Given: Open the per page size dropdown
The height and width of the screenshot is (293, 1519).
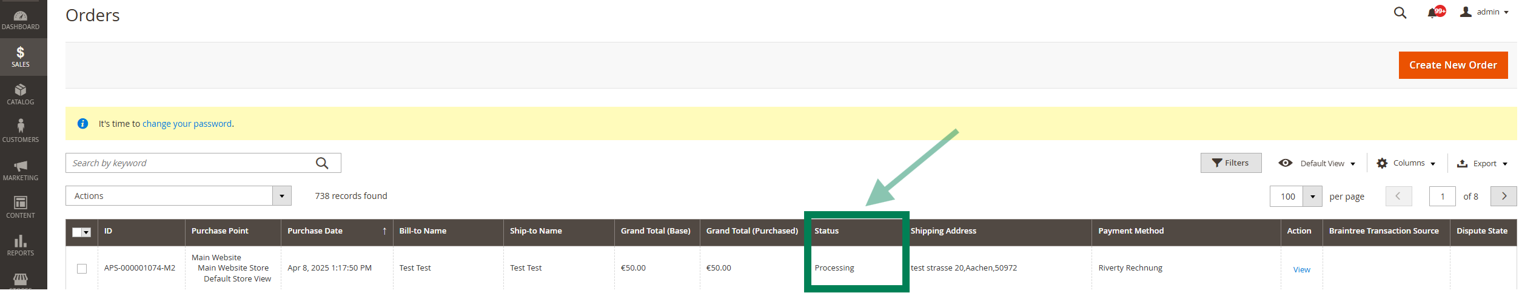Looking at the screenshot, I should (x=1312, y=197).
